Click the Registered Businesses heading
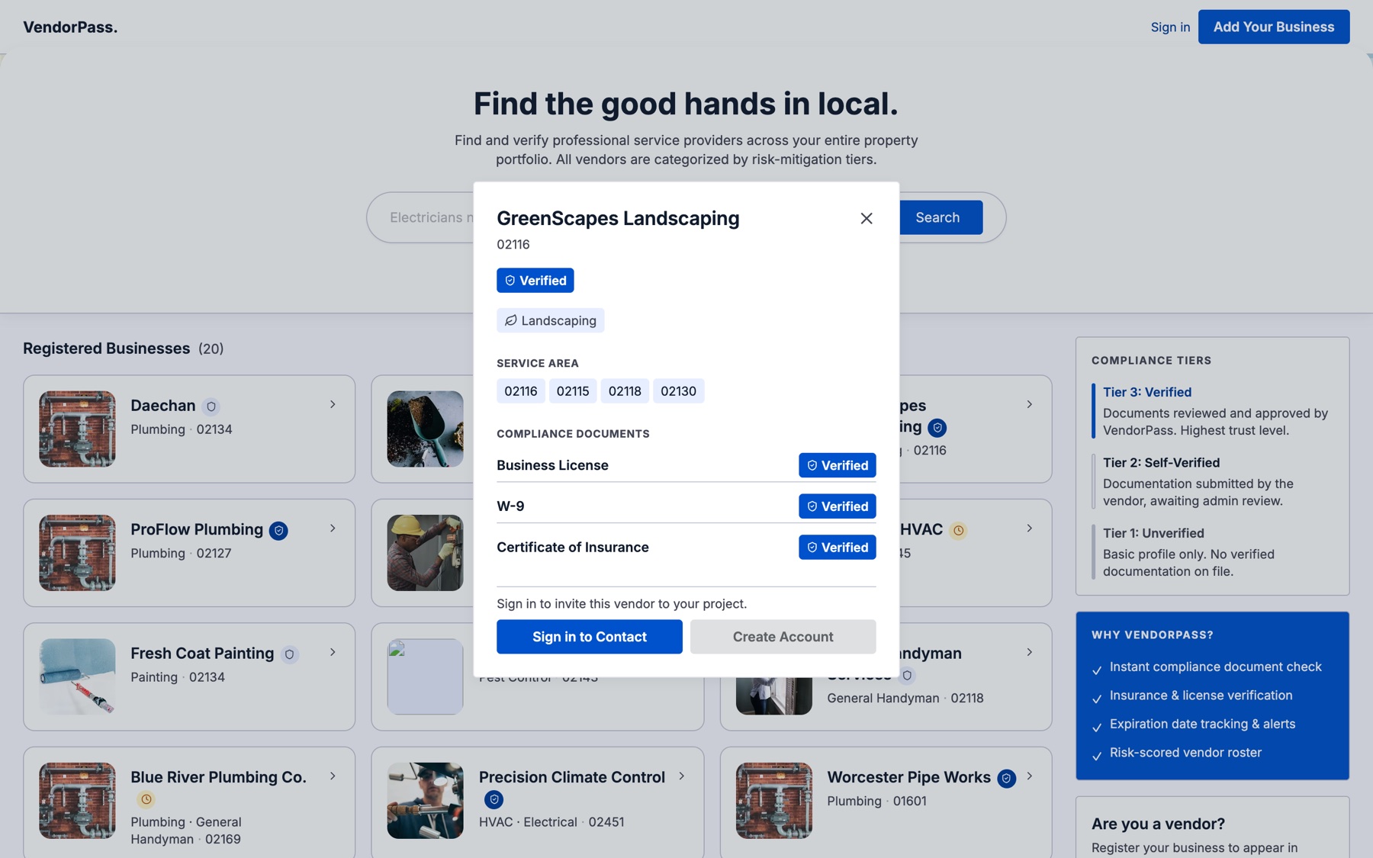 [x=107, y=349]
